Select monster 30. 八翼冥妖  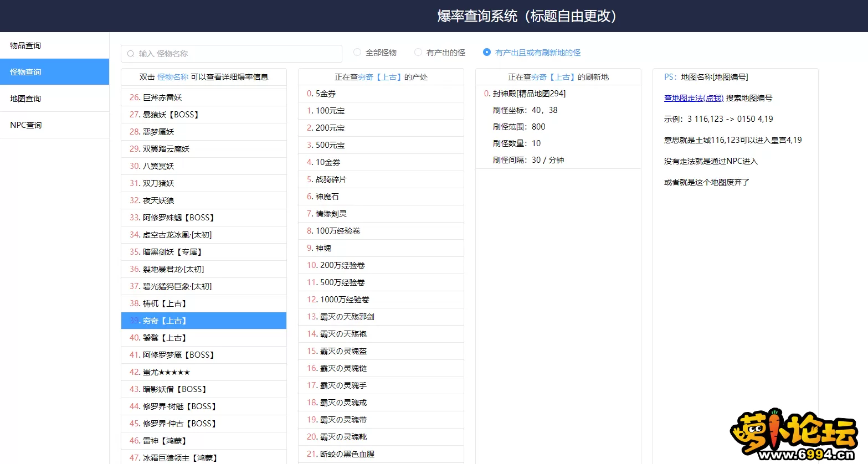pyautogui.click(x=204, y=166)
